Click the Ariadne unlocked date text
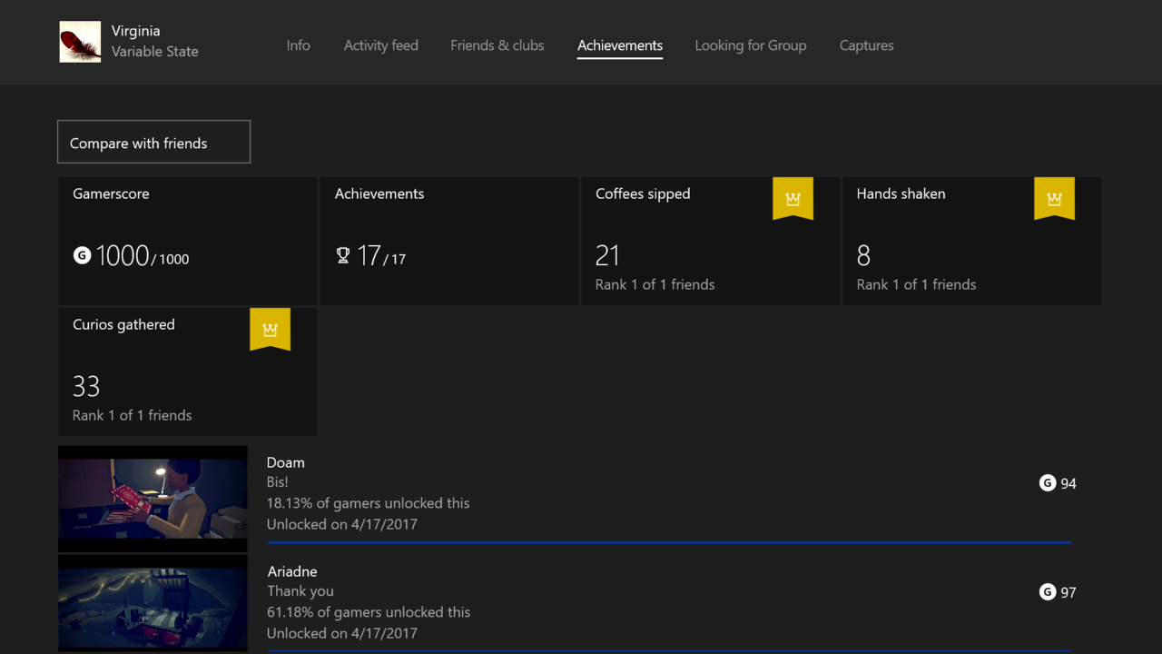Image resolution: width=1162 pixels, height=654 pixels. point(342,633)
